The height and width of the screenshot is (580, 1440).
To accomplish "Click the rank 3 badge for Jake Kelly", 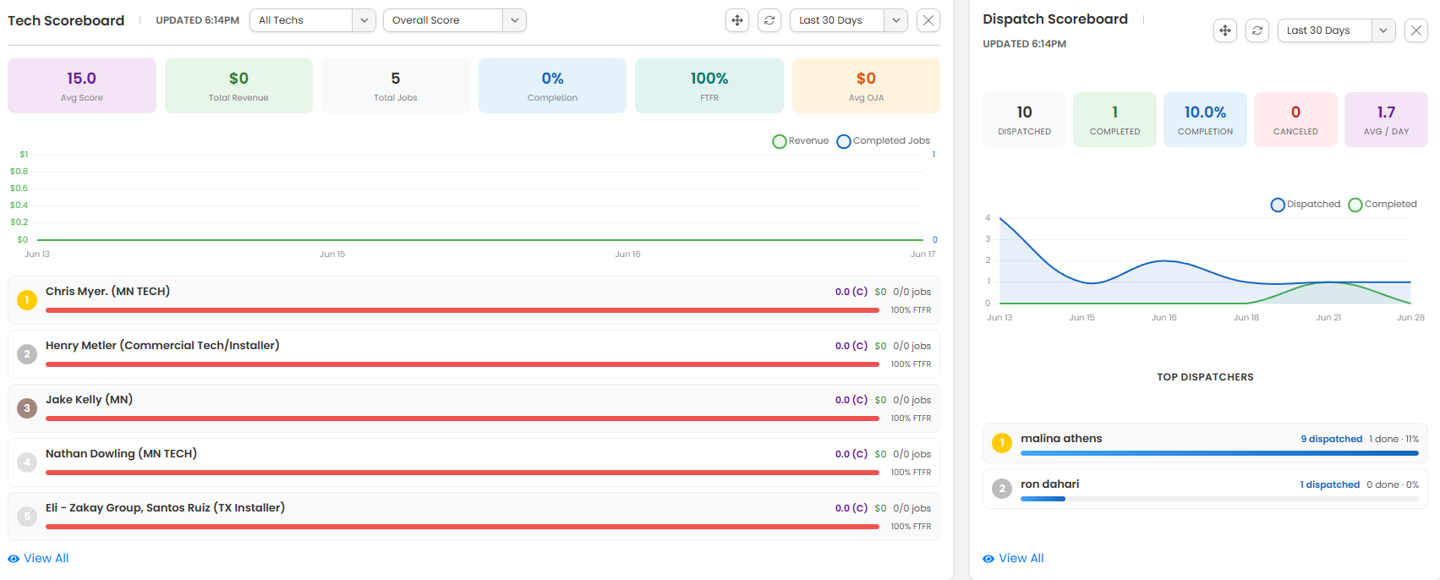I will pos(27,408).
